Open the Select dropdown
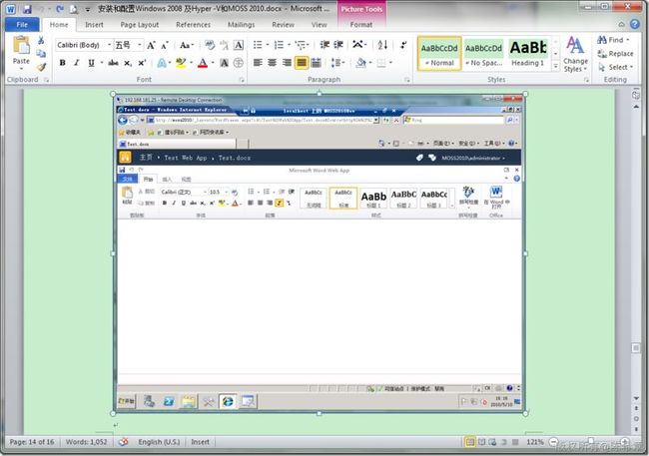The image size is (649, 456). click(615, 67)
